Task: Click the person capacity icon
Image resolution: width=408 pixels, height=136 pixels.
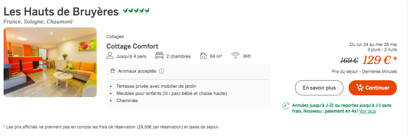Action: tap(110, 56)
